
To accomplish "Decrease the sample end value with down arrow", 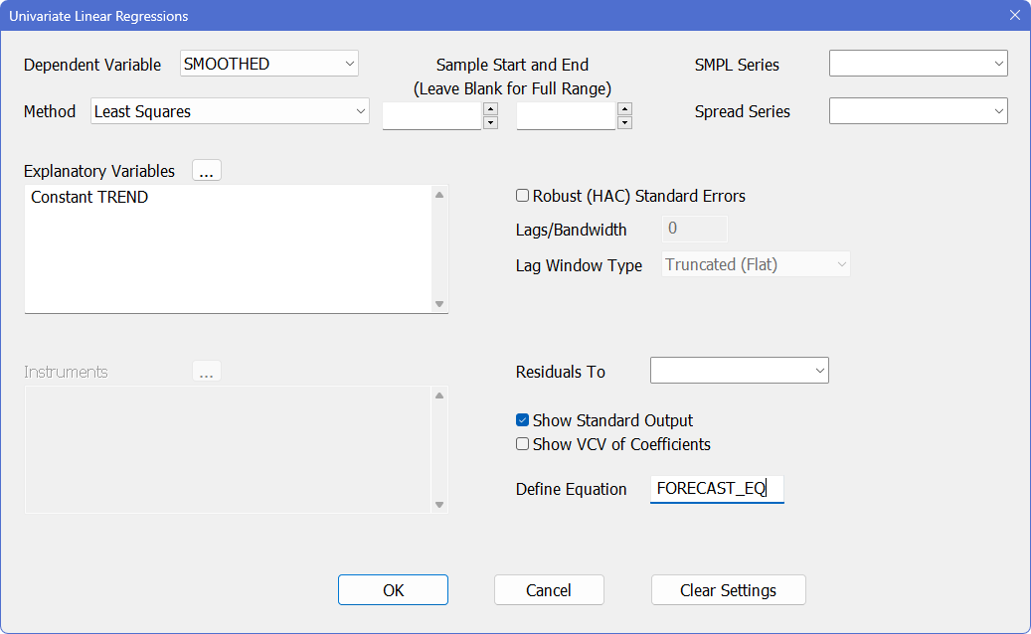I will [x=624, y=123].
